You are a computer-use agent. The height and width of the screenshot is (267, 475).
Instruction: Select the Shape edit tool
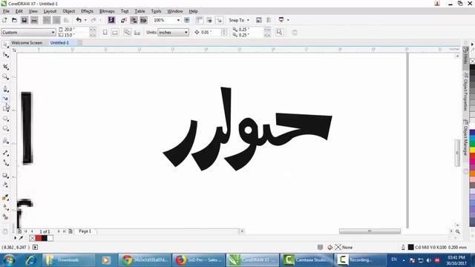point(5,55)
